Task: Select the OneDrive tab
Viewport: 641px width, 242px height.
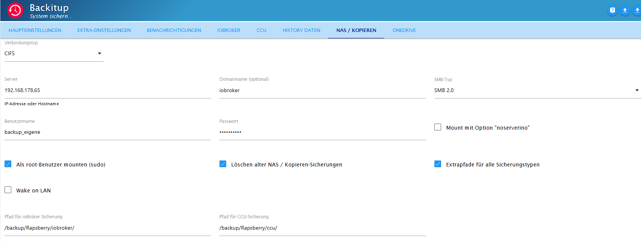Action: (x=404, y=30)
